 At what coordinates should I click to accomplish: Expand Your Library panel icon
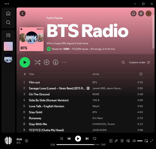pos(8,35)
